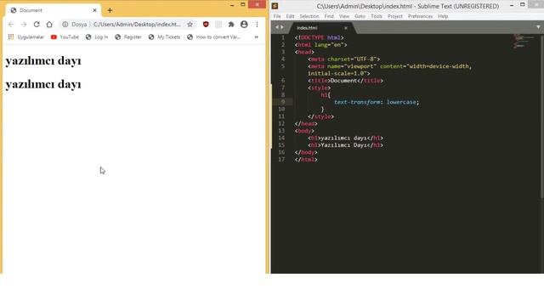Open the File menu in Sublime Text
Image resolution: width=544 pixels, height=306 pixels.
(x=277, y=16)
